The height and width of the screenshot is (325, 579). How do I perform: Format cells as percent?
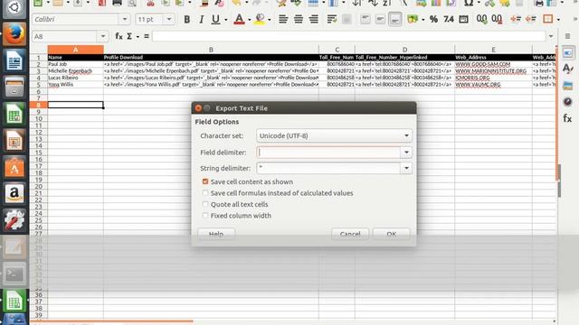click(434, 19)
